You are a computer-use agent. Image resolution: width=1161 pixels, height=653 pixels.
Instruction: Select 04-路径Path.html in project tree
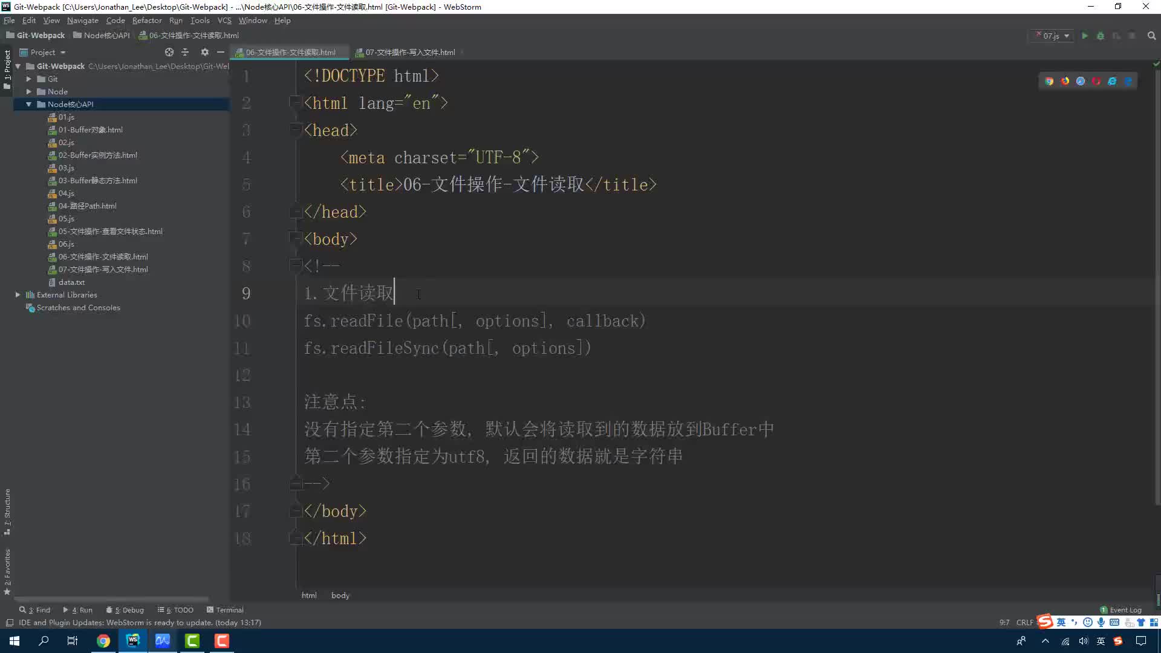coord(87,206)
